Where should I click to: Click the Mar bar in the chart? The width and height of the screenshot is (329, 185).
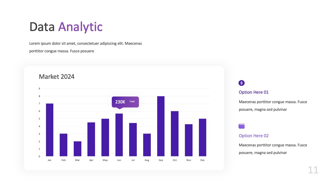77,149
